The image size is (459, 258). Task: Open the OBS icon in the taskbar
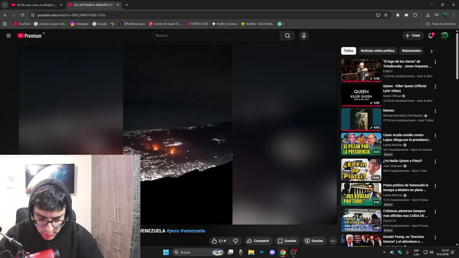tap(293, 252)
